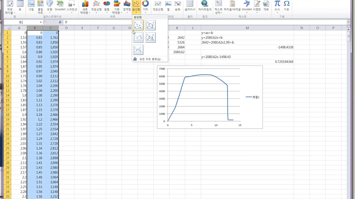This screenshot has width=355, height=199.
Task: Choose scatter with straight lines only
Action: pyautogui.click(x=138, y=50)
